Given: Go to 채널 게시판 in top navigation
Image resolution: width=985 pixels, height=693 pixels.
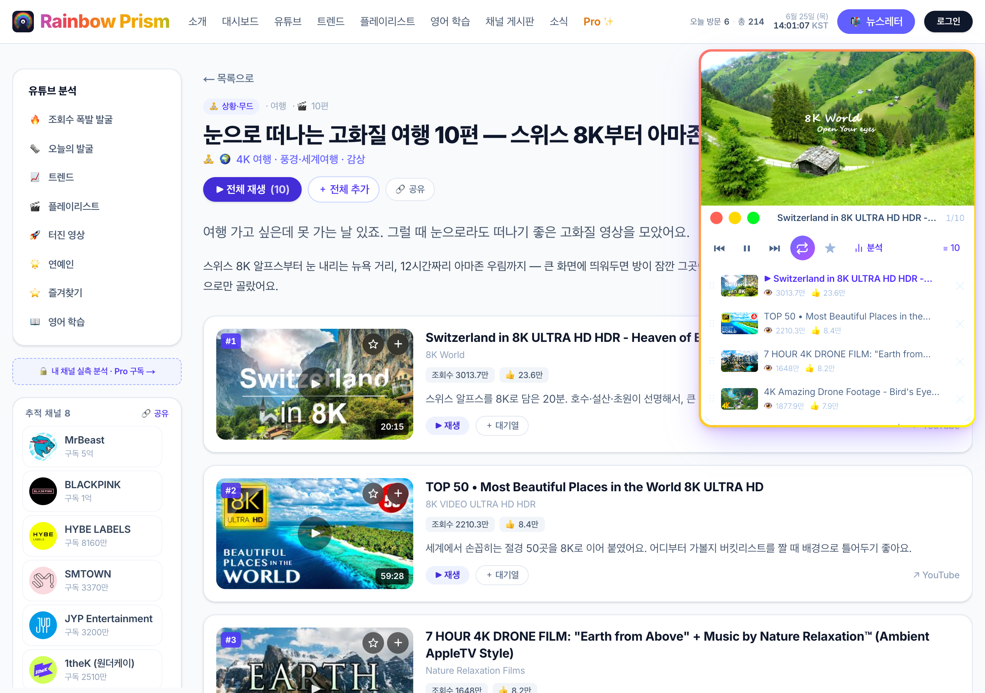Looking at the screenshot, I should [x=510, y=22].
